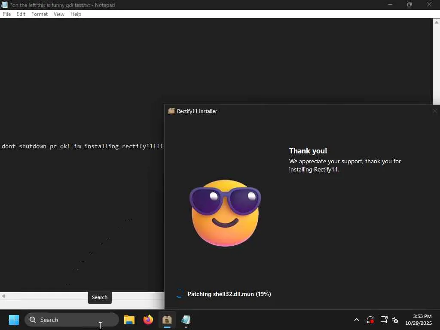Click the installer progress spinner
Image resolution: width=440 pixels, height=330 pixels.
179,294
